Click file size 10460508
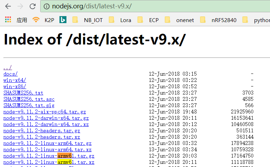The image size is (270, 167). click(242, 124)
